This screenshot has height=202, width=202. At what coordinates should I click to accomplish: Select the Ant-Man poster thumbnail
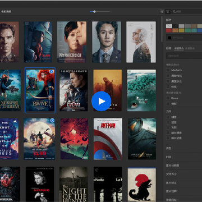click(108, 139)
